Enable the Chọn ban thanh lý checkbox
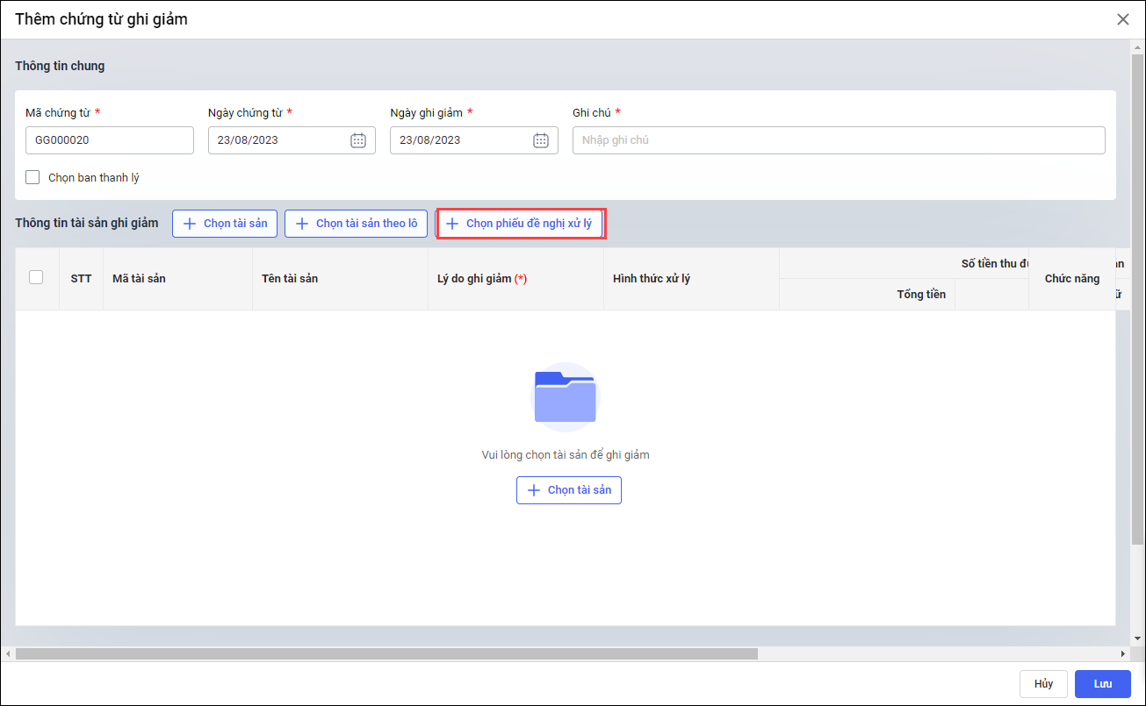1146x706 pixels. coord(33,177)
